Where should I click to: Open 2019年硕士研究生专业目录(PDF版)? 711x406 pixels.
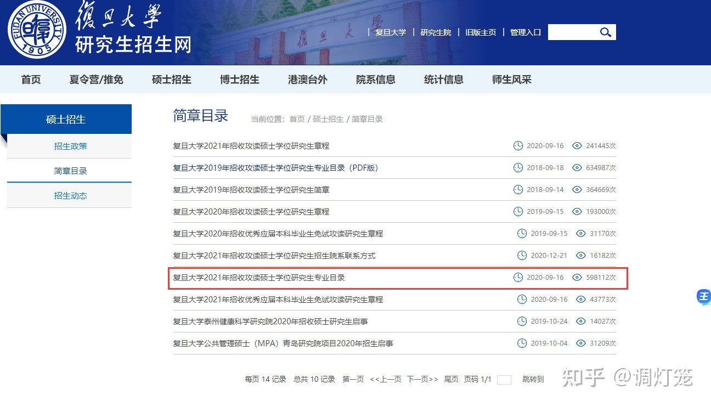coord(276,168)
